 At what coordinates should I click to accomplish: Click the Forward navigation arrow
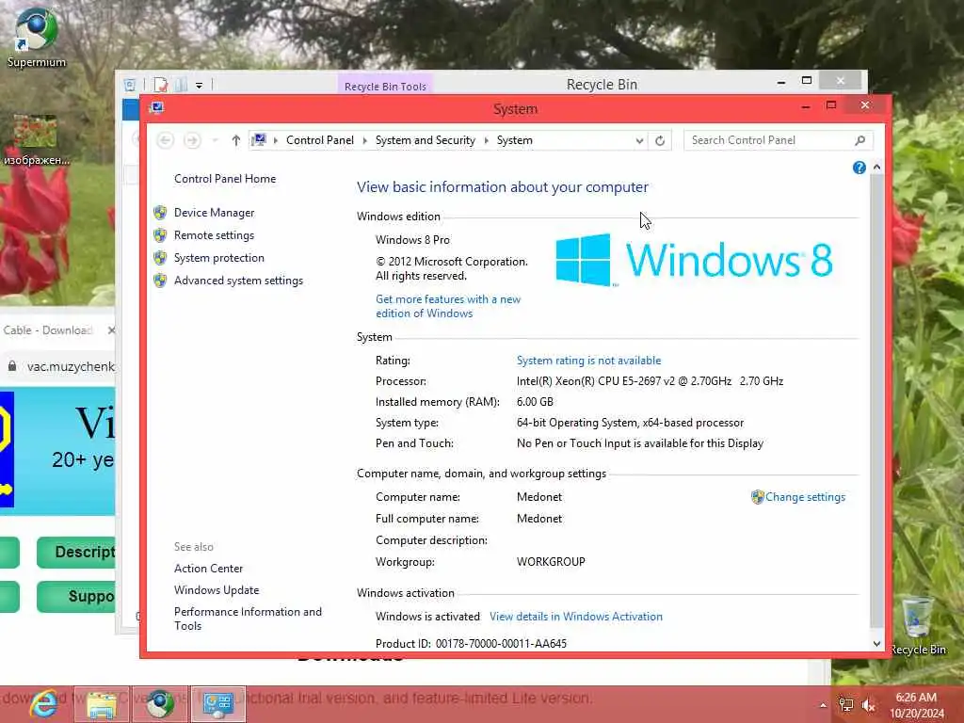tap(192, 141)
